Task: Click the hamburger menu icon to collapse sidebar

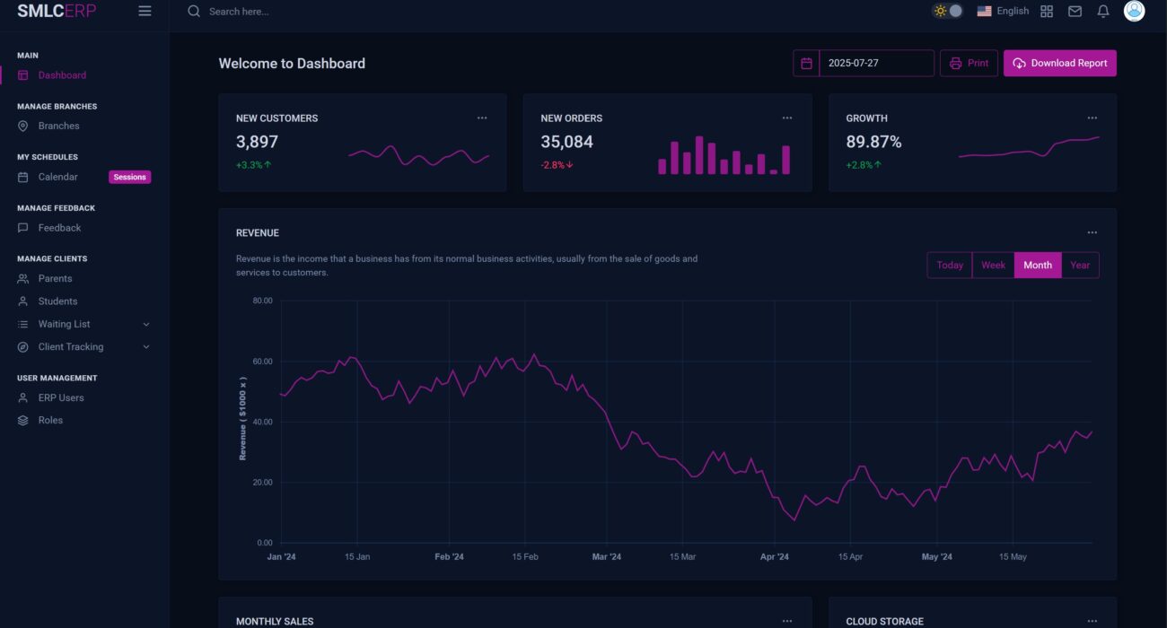Action: click(145, 12)
